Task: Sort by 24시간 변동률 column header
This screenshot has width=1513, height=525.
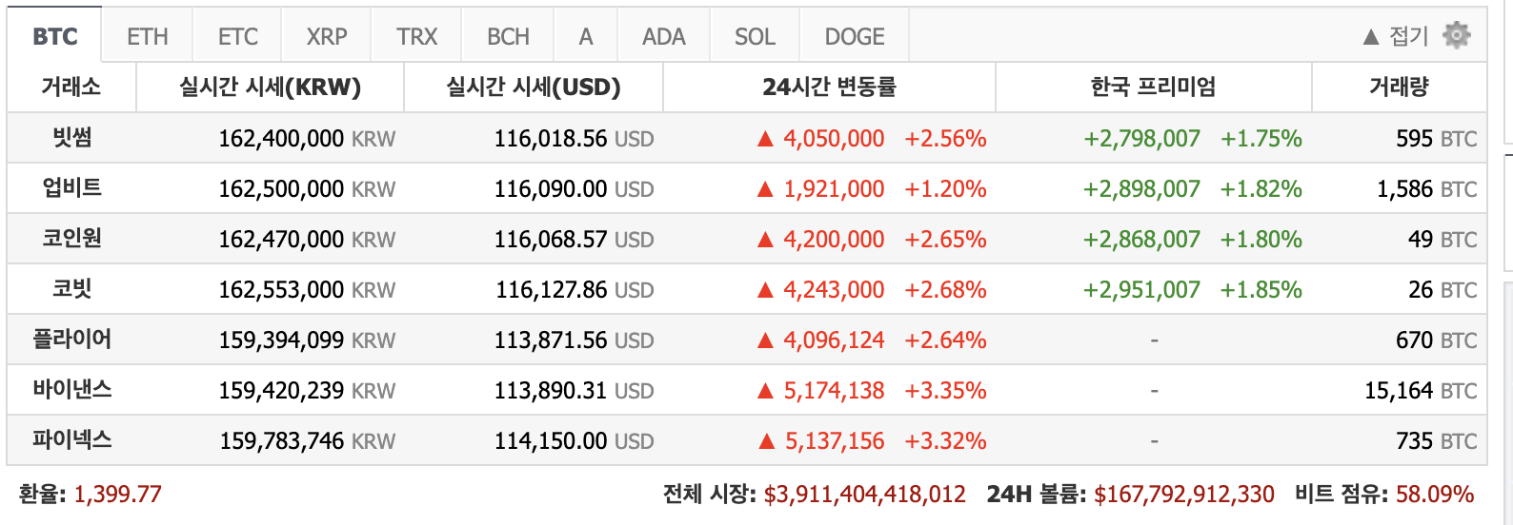Action: click(829, 87)
